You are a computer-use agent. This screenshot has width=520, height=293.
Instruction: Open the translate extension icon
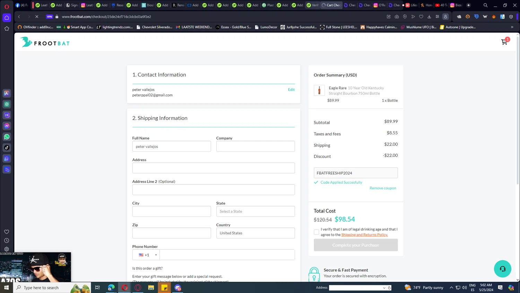click(x=502, y=17)
